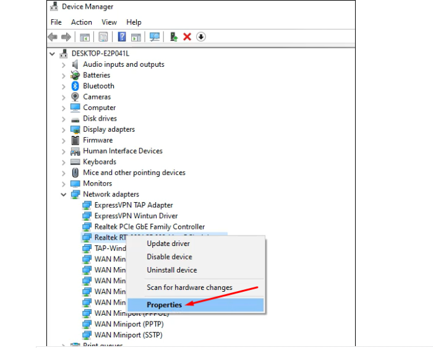The width and height of the screenshot is (433, 348).
Task: Collapse the DESKTOP-E2P041L root node
Action: tap(52, 54)
